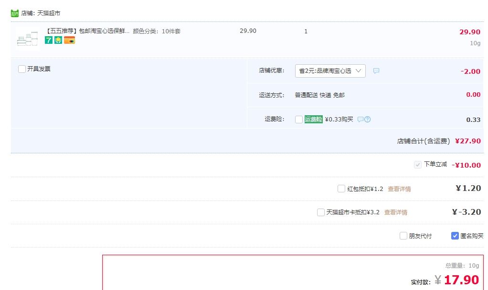Click the black unit price 29.90

[248, 31]
